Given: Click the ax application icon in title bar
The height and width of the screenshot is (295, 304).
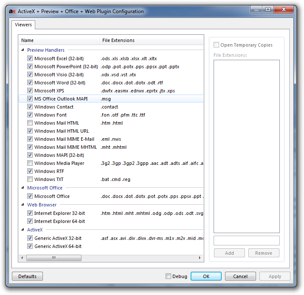Looking at the screenshot, I should pyautogui.click(x=12, y=11).
